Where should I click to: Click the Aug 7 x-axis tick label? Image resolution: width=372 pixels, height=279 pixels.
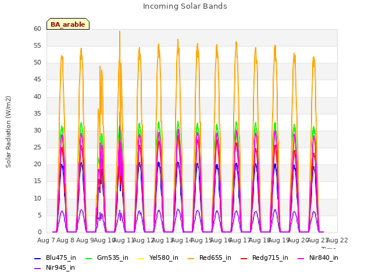46,240
